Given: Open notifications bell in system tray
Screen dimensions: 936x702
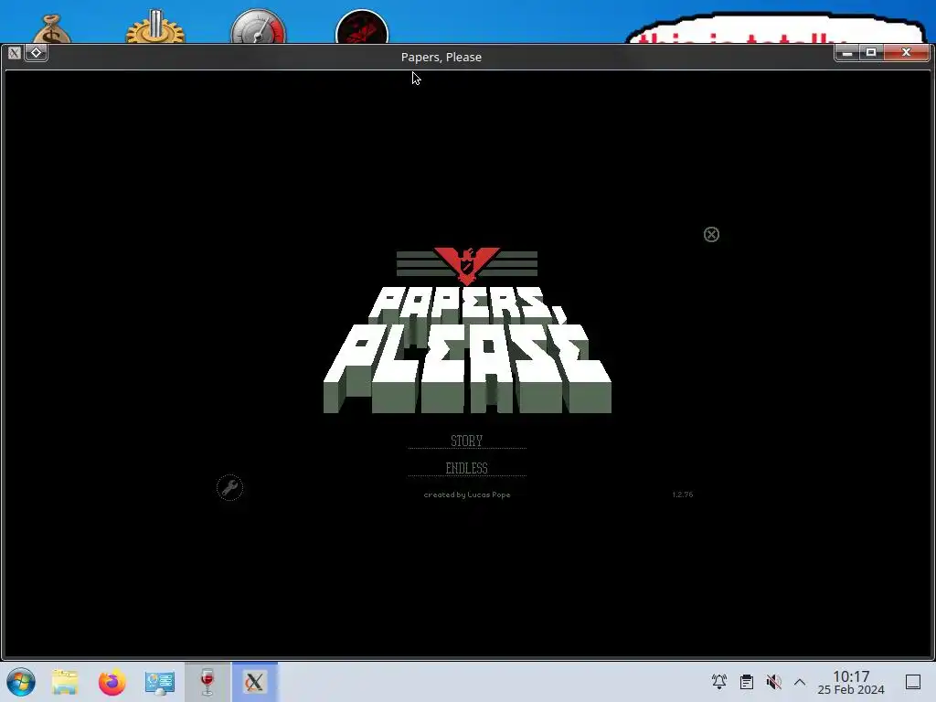Looking at the screenshot, I should tap(719, 682).
